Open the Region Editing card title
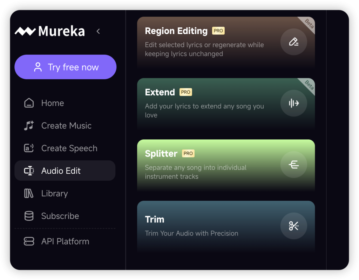 click(176, 31)
